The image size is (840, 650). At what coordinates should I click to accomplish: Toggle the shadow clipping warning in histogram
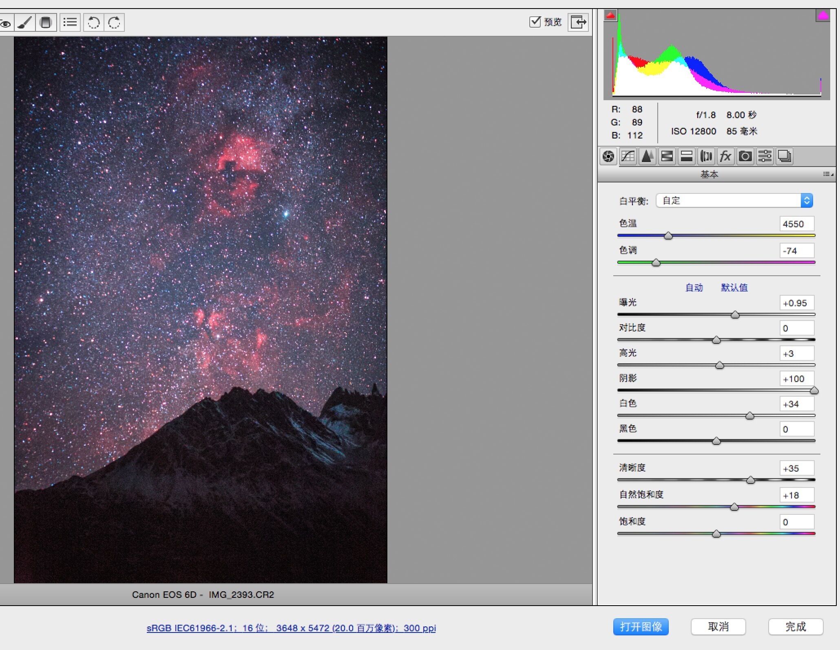click(x=610, y=16)
